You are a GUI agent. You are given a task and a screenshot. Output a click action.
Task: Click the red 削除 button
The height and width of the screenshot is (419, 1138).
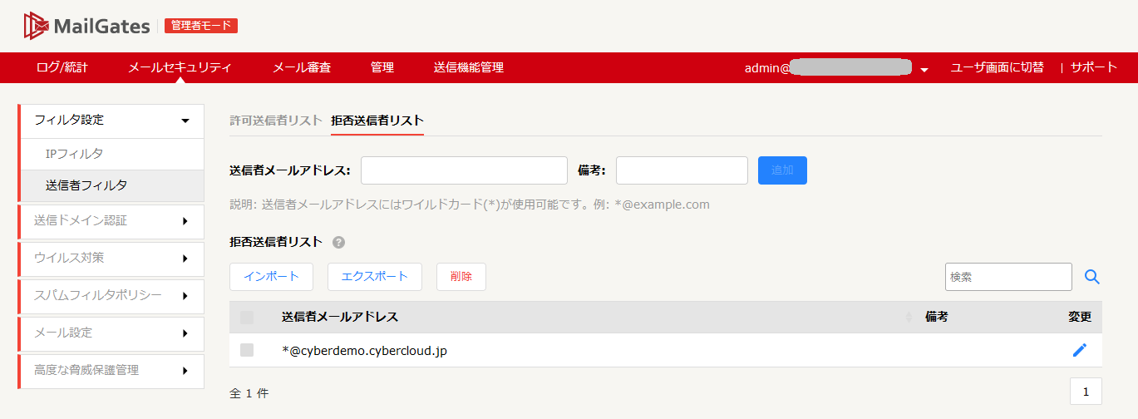[461, 277]
